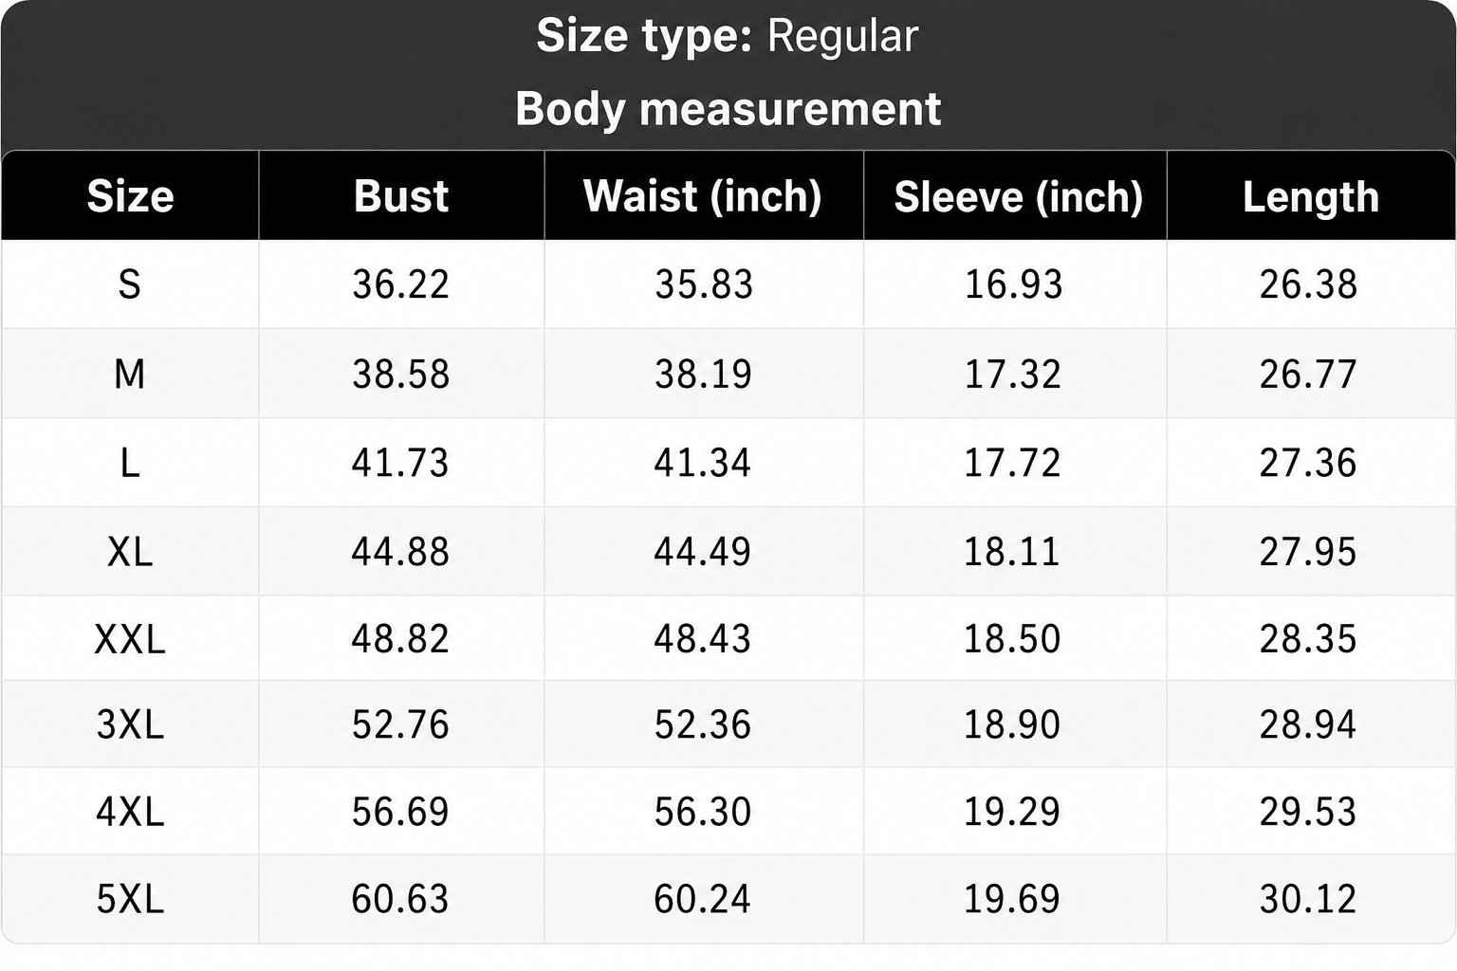Choose the XXL size cell
Image resolution: width=1457 pixels, height=971 pixels.
(130, 638)
